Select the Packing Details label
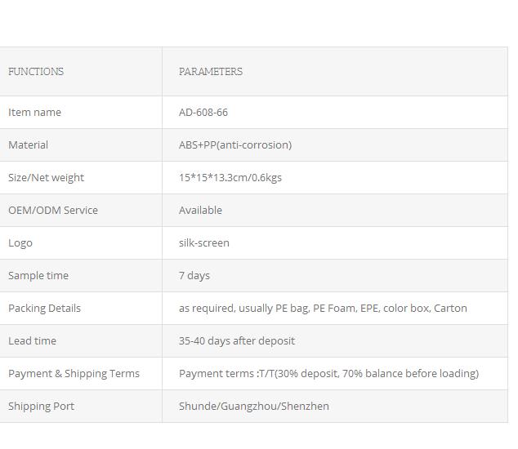Screen dimensions: 518x449 (x=45, y=309)
